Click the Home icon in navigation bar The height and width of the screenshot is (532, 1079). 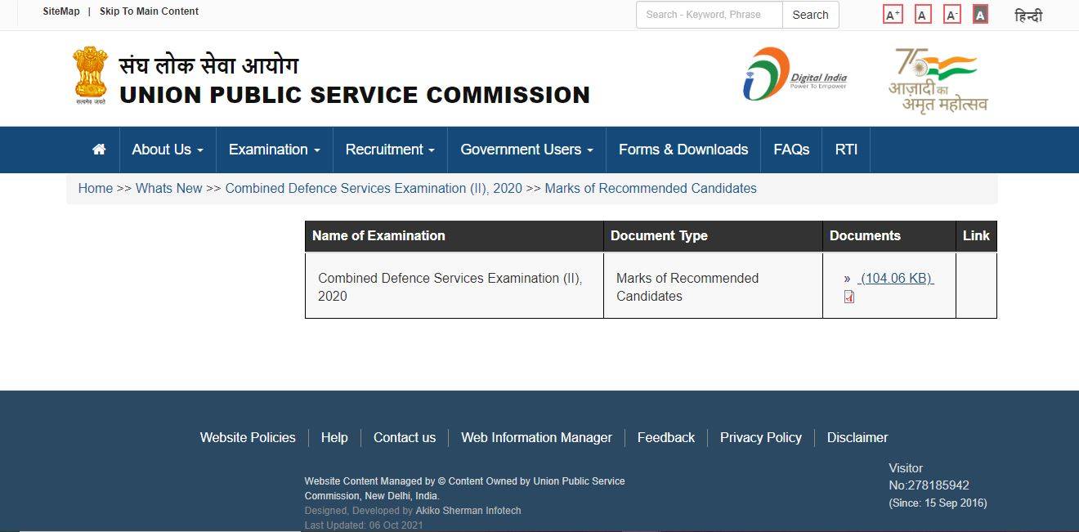[98, 150]
